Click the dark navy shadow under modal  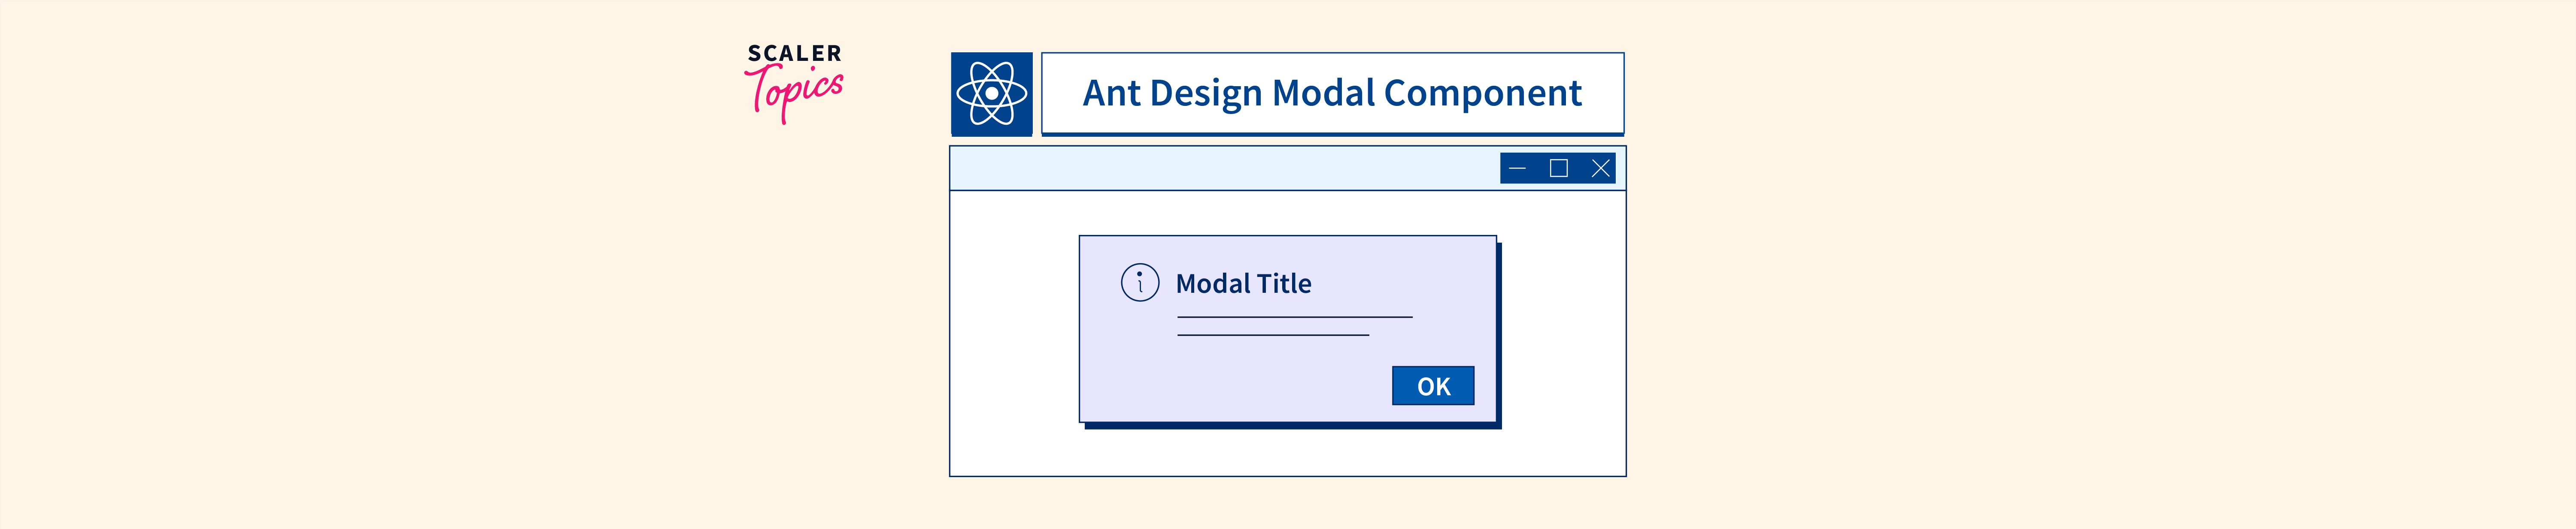click(x=1290, y=426)
